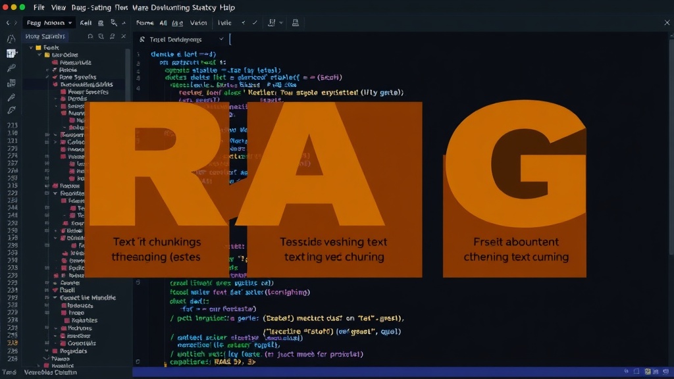Open the View menu
Screen dimensions: 674x379
point(59,7)
